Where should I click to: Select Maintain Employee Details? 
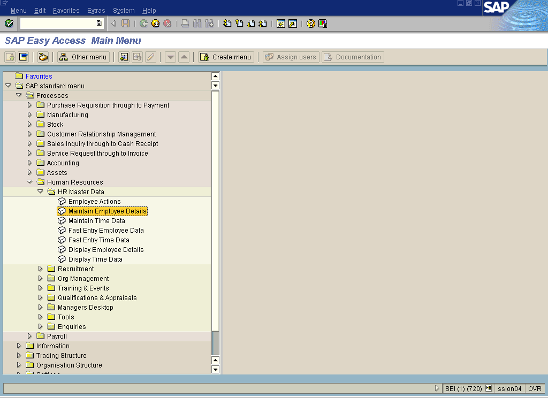(x=107, y=211)
